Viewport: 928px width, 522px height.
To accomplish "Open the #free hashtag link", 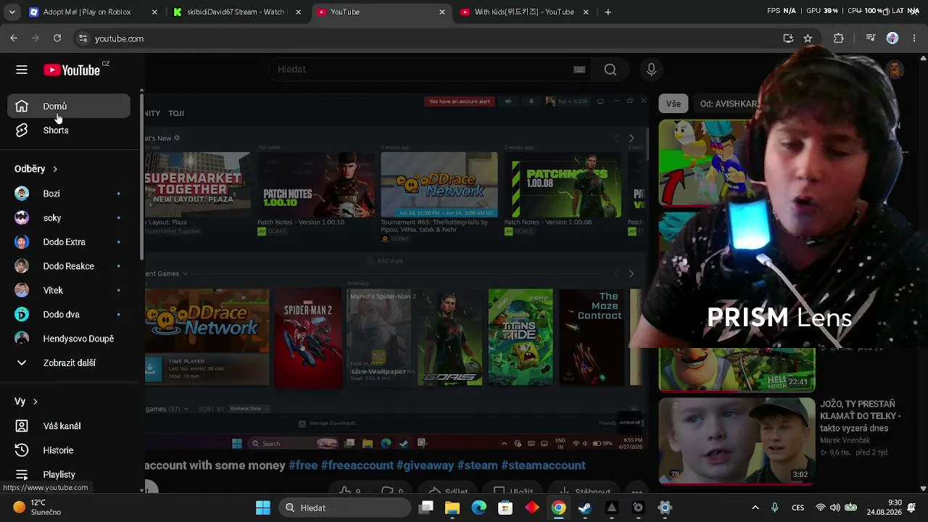I will pos(303,465).
